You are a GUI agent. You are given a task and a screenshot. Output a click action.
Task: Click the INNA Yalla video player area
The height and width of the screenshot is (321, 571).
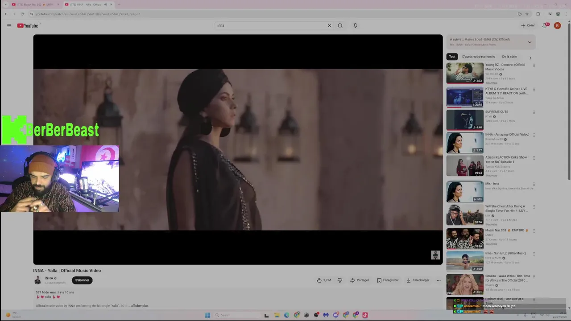238,149
